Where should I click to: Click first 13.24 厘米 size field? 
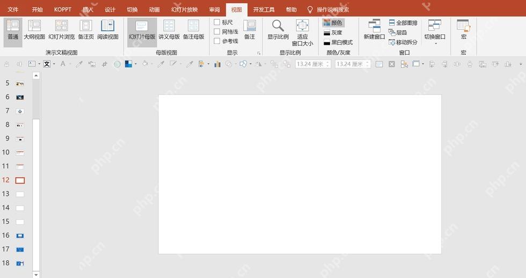click(x=313, y=64)
